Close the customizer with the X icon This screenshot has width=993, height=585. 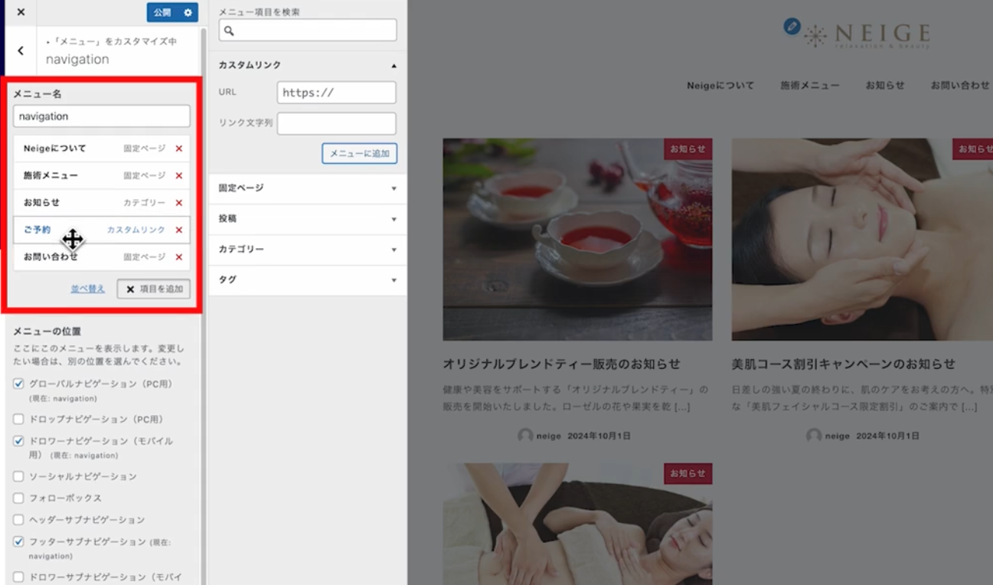pyautogui.click(x=21, y=12)
